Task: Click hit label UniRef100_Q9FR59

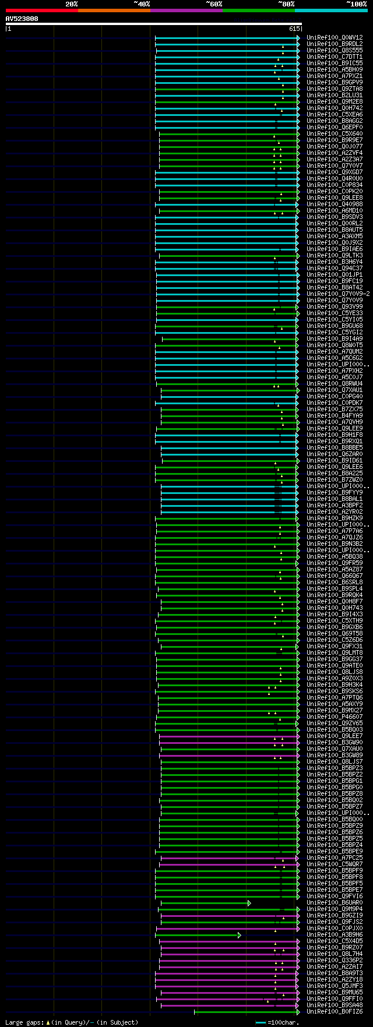Action: click(335, 563)
